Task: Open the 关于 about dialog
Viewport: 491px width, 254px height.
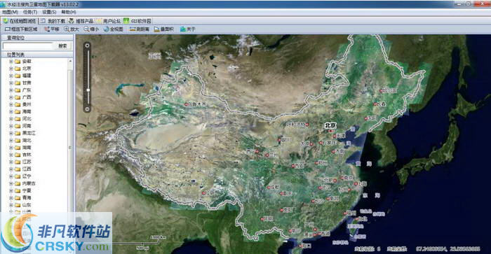Action: coord(187,29)
